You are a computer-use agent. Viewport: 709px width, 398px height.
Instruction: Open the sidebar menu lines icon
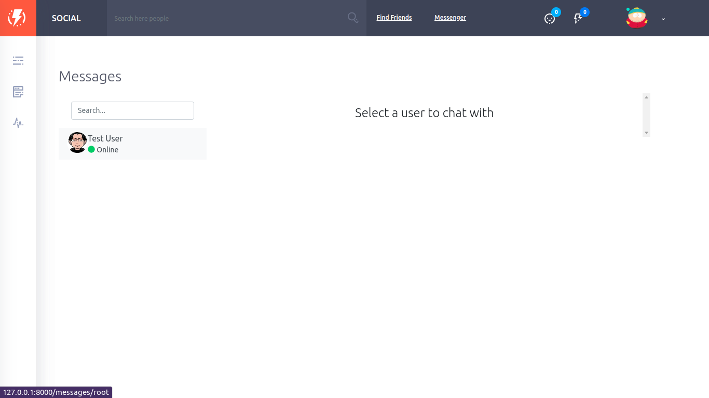pyautogui.click(x=18, y=61)
